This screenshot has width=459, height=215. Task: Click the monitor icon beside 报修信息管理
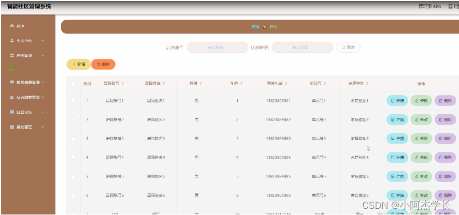(12, 82)
